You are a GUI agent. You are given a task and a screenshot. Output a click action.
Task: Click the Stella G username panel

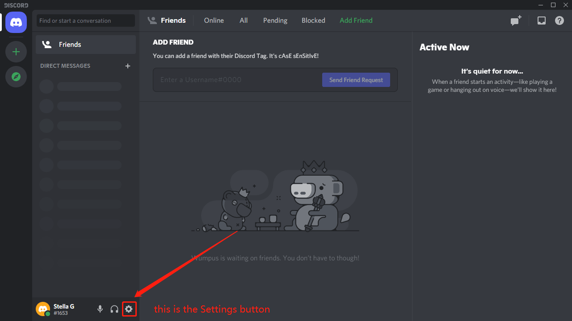(x=63, y=309)
